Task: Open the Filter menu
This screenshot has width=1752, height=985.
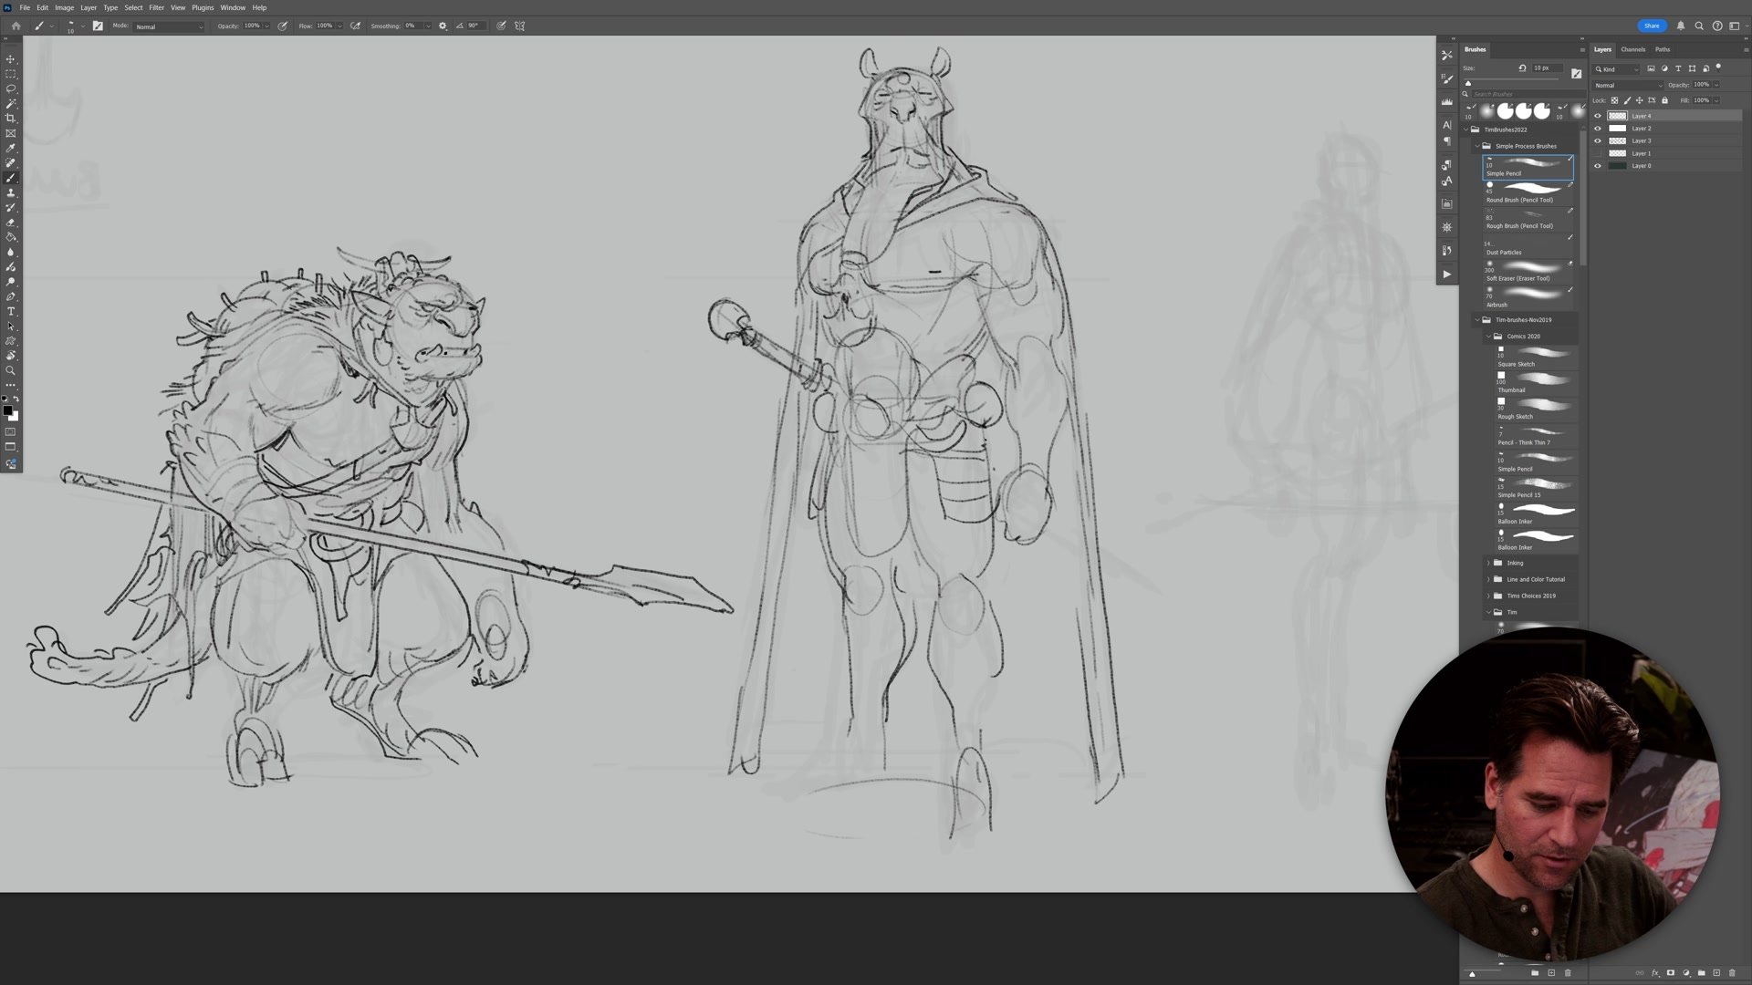Action: pos(156,7)
